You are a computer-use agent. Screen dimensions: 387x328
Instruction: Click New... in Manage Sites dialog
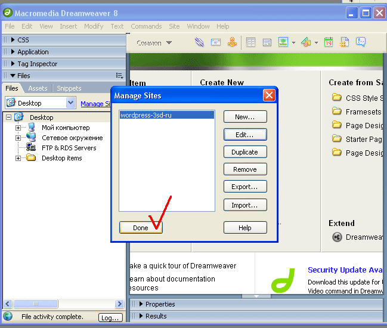click(245, 116)
